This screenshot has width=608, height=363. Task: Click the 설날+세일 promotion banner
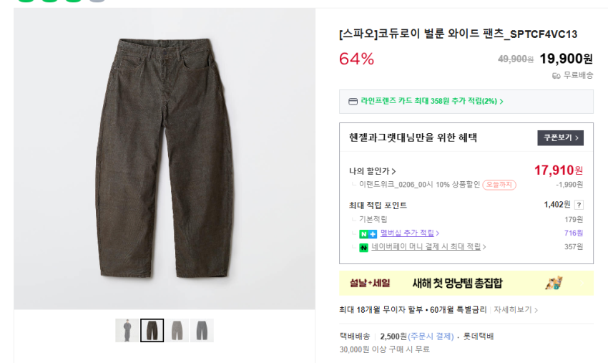coord(466,283)
